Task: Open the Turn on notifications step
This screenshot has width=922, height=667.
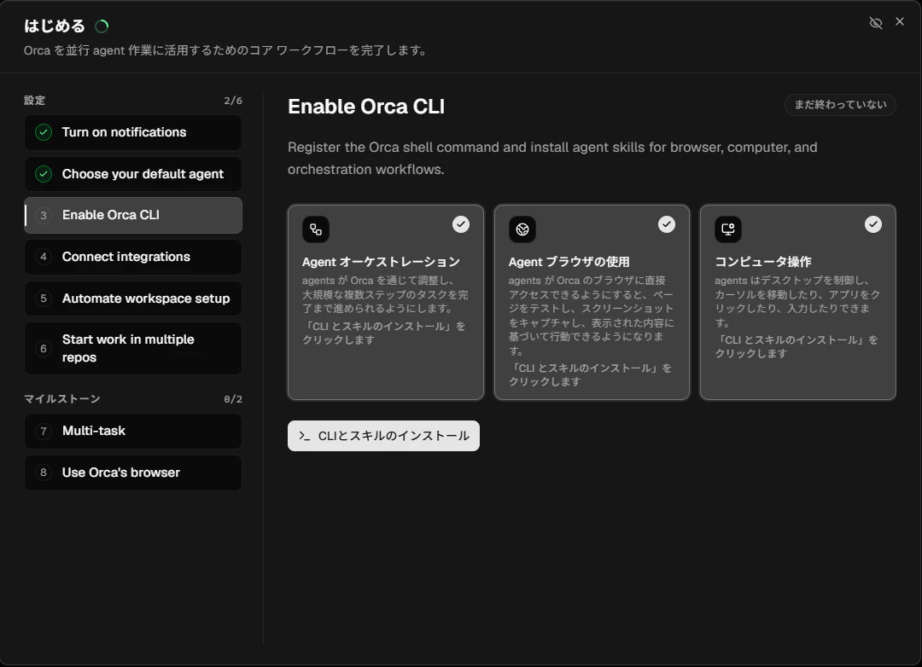Action: [133, 132]
